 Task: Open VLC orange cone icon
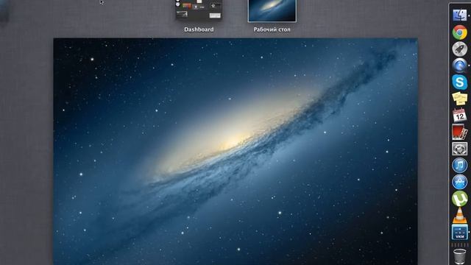coord(460,216)
